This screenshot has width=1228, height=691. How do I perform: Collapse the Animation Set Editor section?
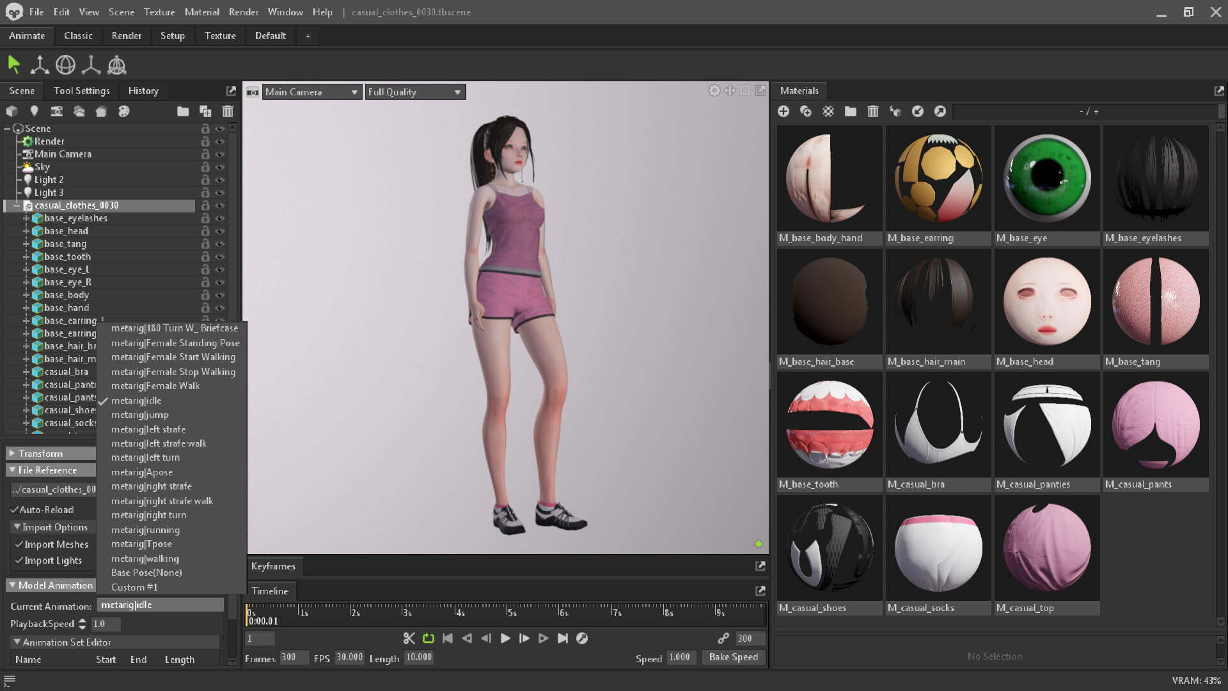17,642
